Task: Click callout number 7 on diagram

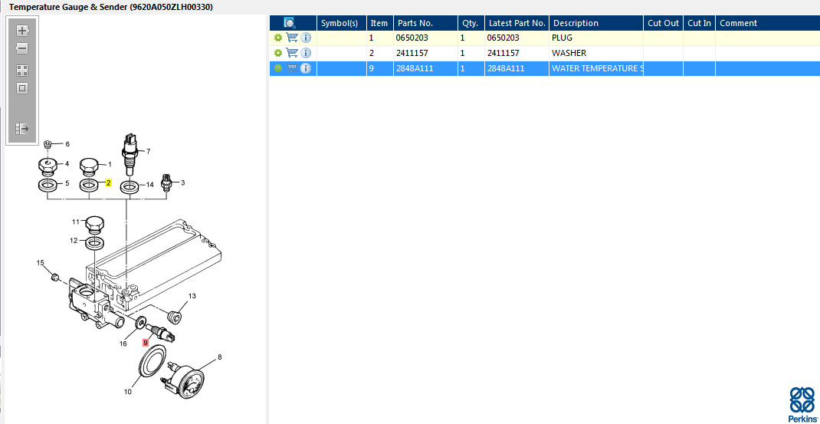Action: (149, 151)
